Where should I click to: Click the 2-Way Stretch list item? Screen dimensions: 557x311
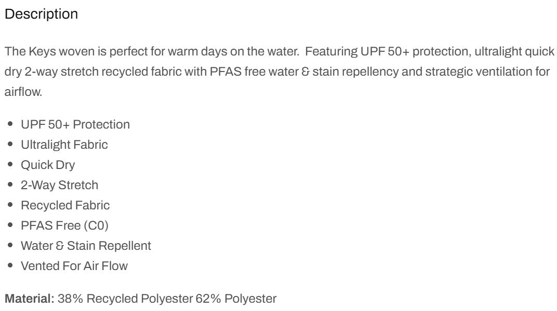click(59, 185)
